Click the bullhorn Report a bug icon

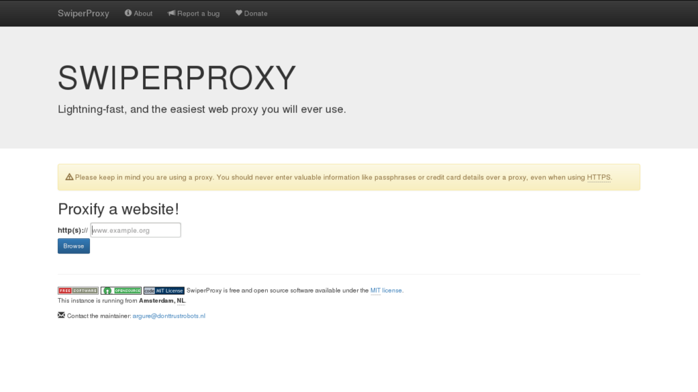pos(171,13)
